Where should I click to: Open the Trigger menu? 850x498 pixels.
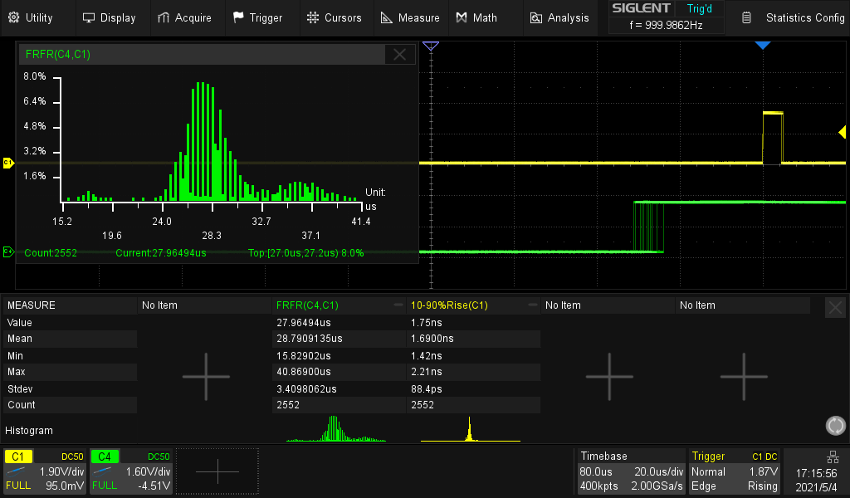pyautogui.click(x=258, y=18)
